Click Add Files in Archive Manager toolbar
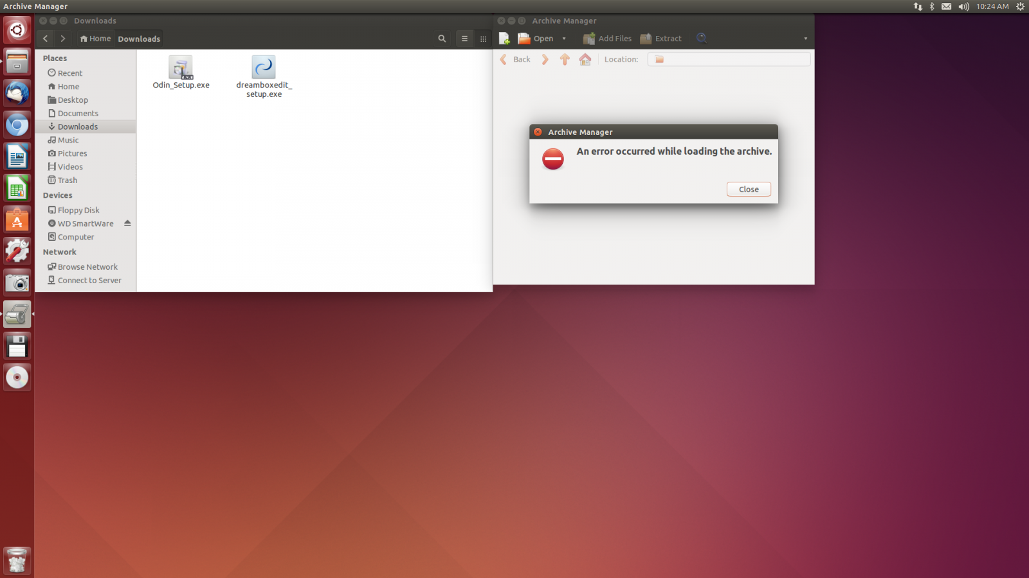 pos(607,39)
